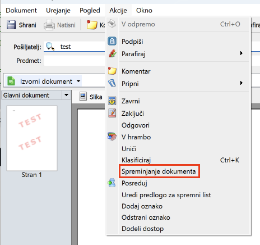Click the Komentar sticky note icon in the menu
Viewport: 260px width, 245px height.
[112, 71]
